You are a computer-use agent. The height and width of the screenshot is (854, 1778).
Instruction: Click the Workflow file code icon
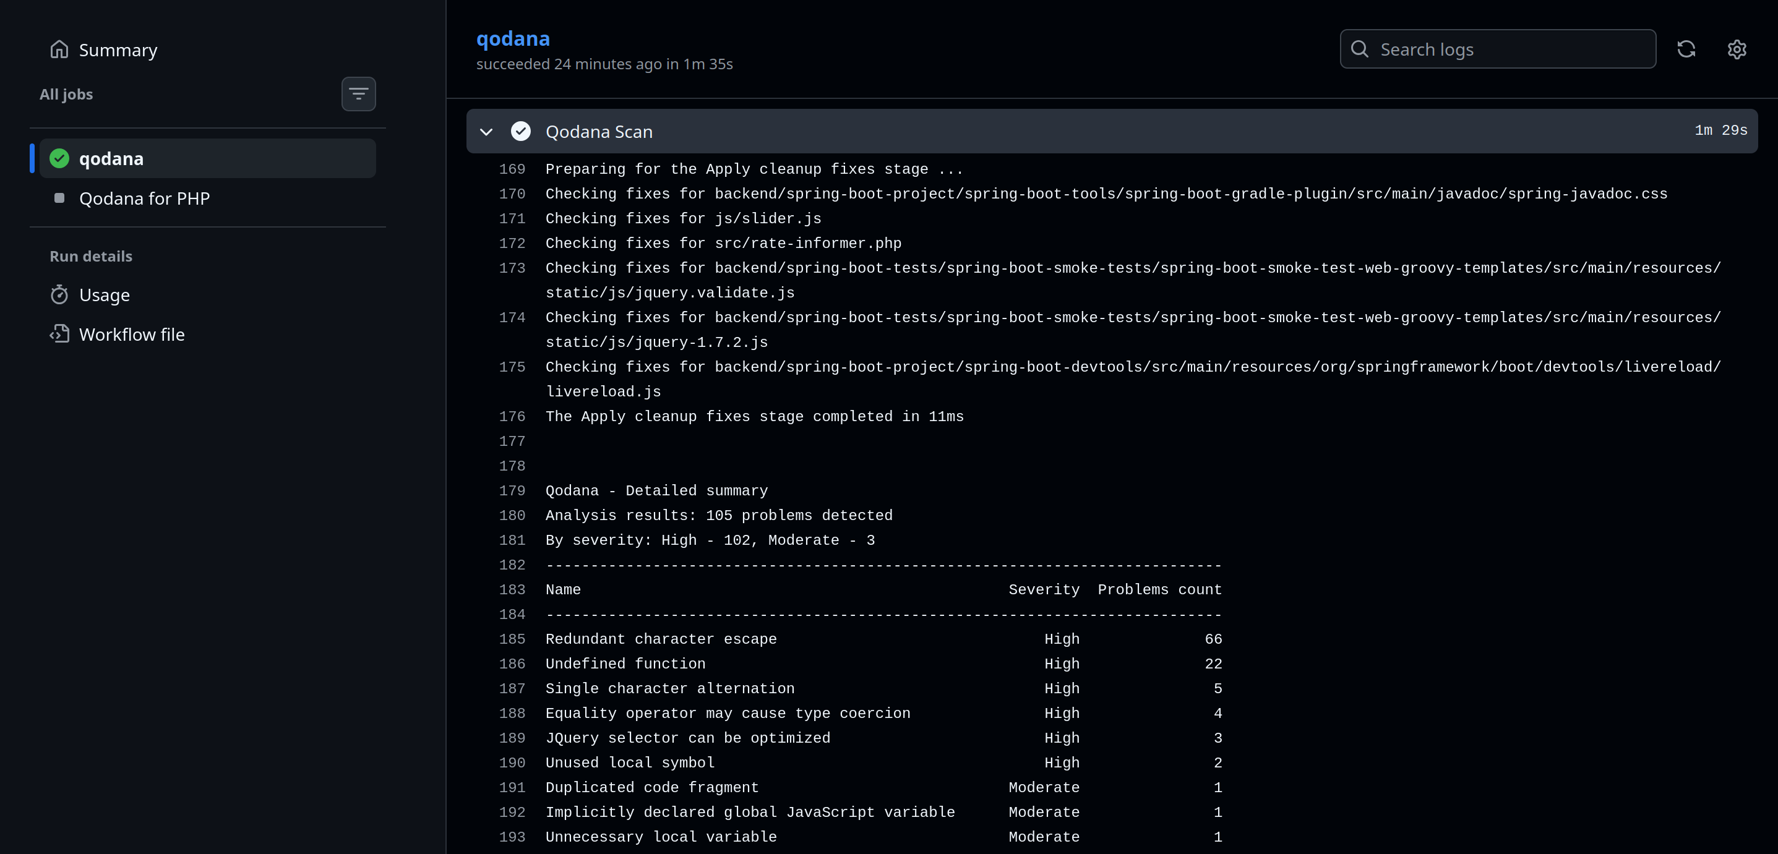coord(59,334)
